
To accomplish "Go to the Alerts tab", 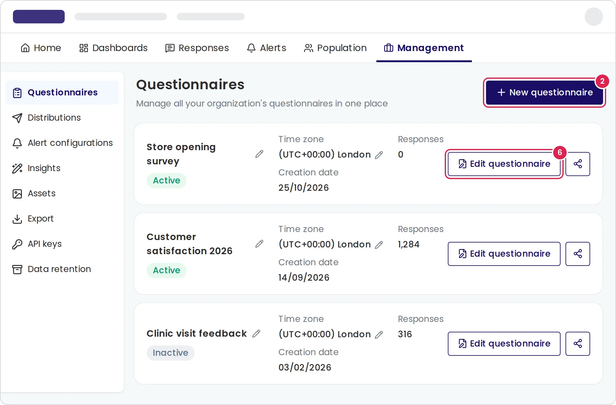I will point(266,48).
